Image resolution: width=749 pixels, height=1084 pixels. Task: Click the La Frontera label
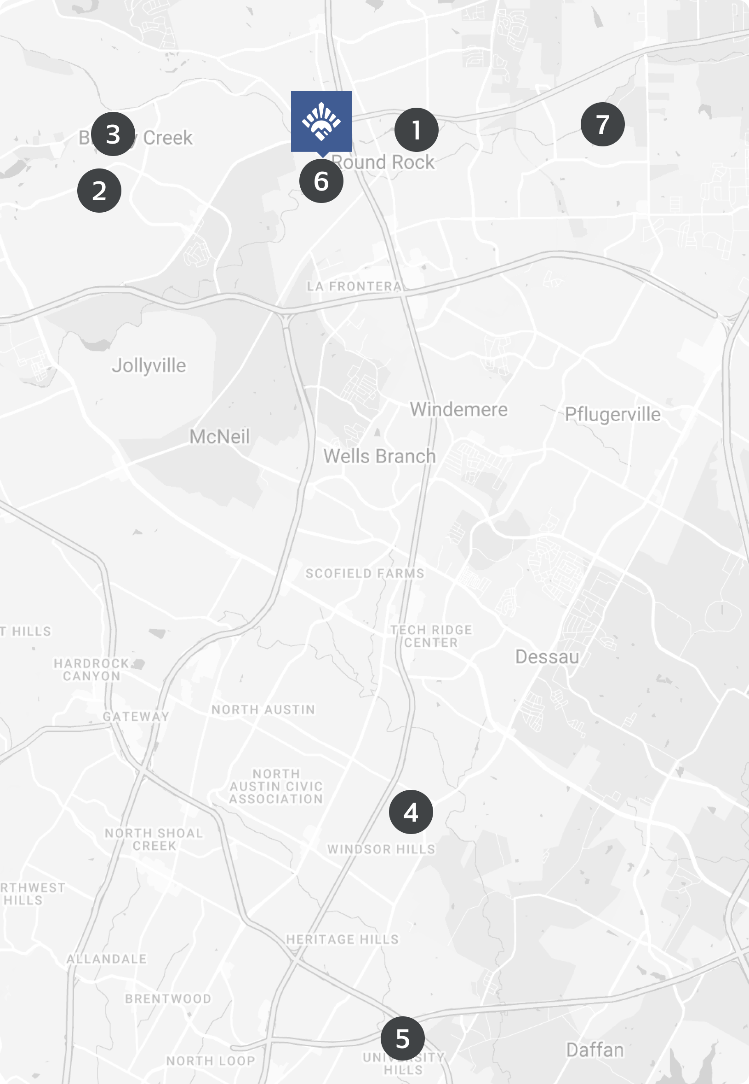point(354,286)
